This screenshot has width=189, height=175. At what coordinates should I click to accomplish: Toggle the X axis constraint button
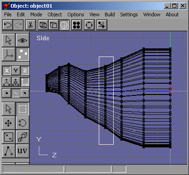7,71
